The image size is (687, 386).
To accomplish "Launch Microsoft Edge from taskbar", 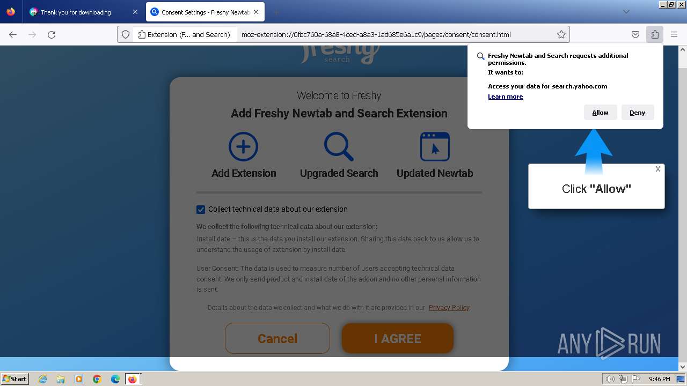I will point(115,379).
